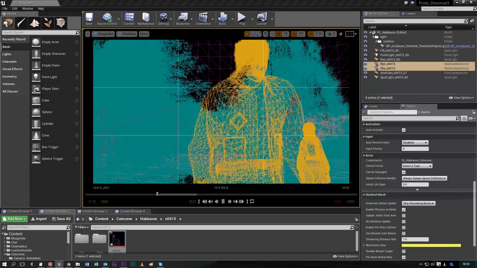Collapse the Activation section
477x268 pixels.
pos(364,124)
